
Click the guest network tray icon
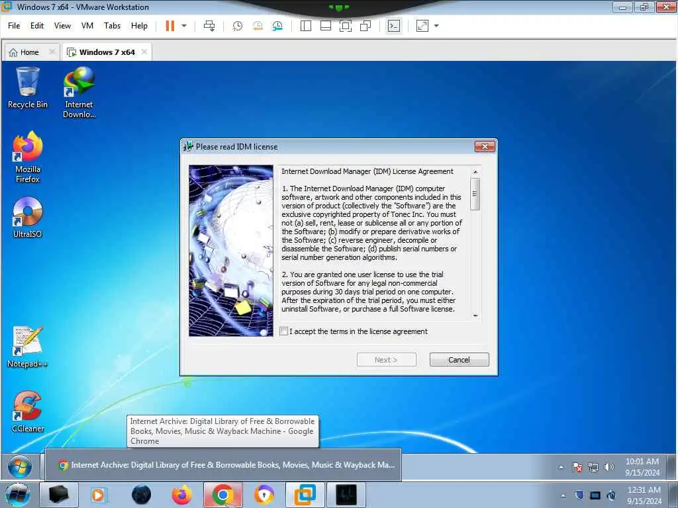593,467
